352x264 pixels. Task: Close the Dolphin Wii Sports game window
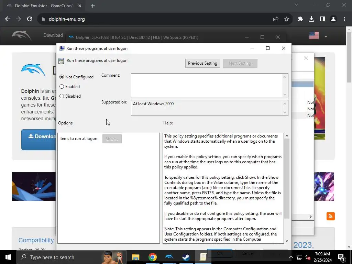click(x=278, y=37)
